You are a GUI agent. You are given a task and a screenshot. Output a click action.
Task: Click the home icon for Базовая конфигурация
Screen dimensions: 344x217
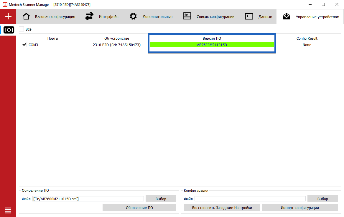coord(26,16)
